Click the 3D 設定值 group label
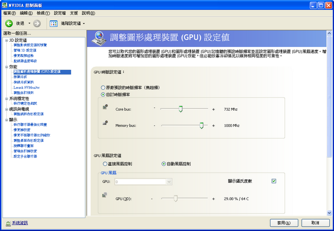Image resolution: width=334 pixels, height=231 pixels. [x=18, y=40]
